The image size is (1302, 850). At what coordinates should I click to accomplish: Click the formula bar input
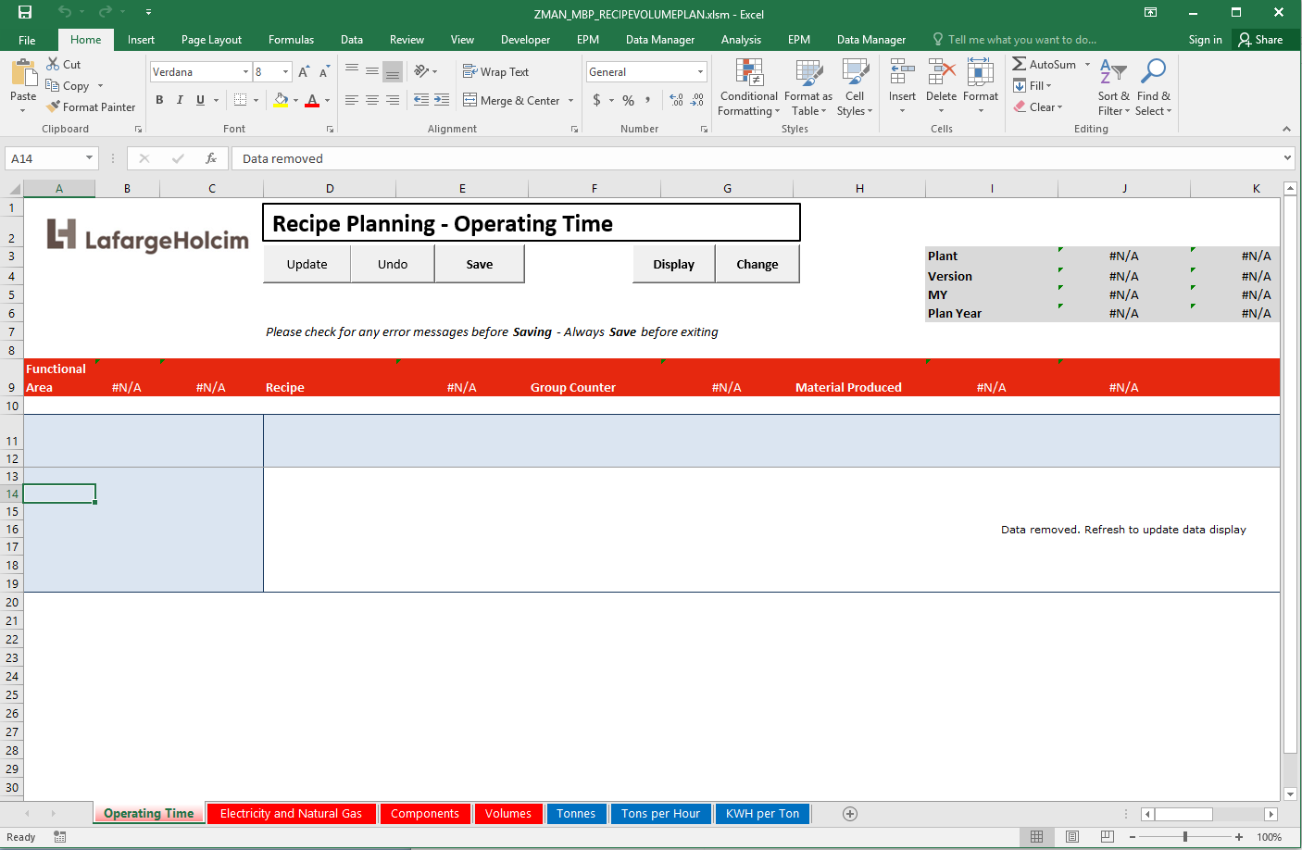(x=756, y=158)
